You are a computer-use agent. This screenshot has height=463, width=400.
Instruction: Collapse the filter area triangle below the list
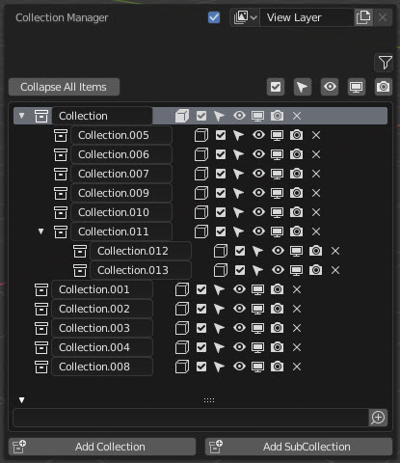click(x=21, y=400)
